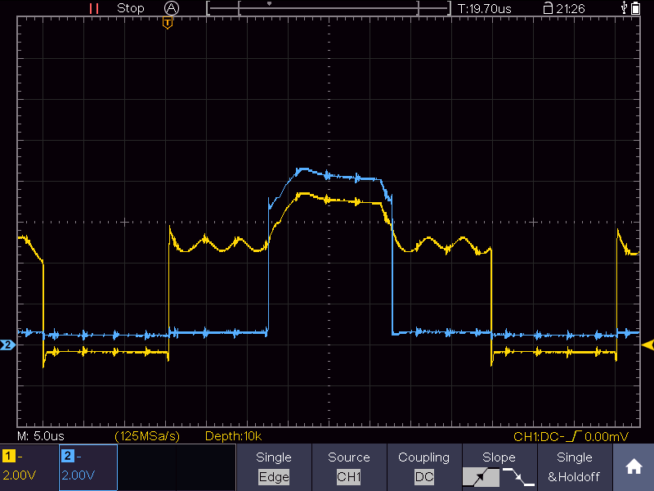654x491 pixels.
Task: Select channel 1 2.00V tile
Action: click(x=29, y=467)
